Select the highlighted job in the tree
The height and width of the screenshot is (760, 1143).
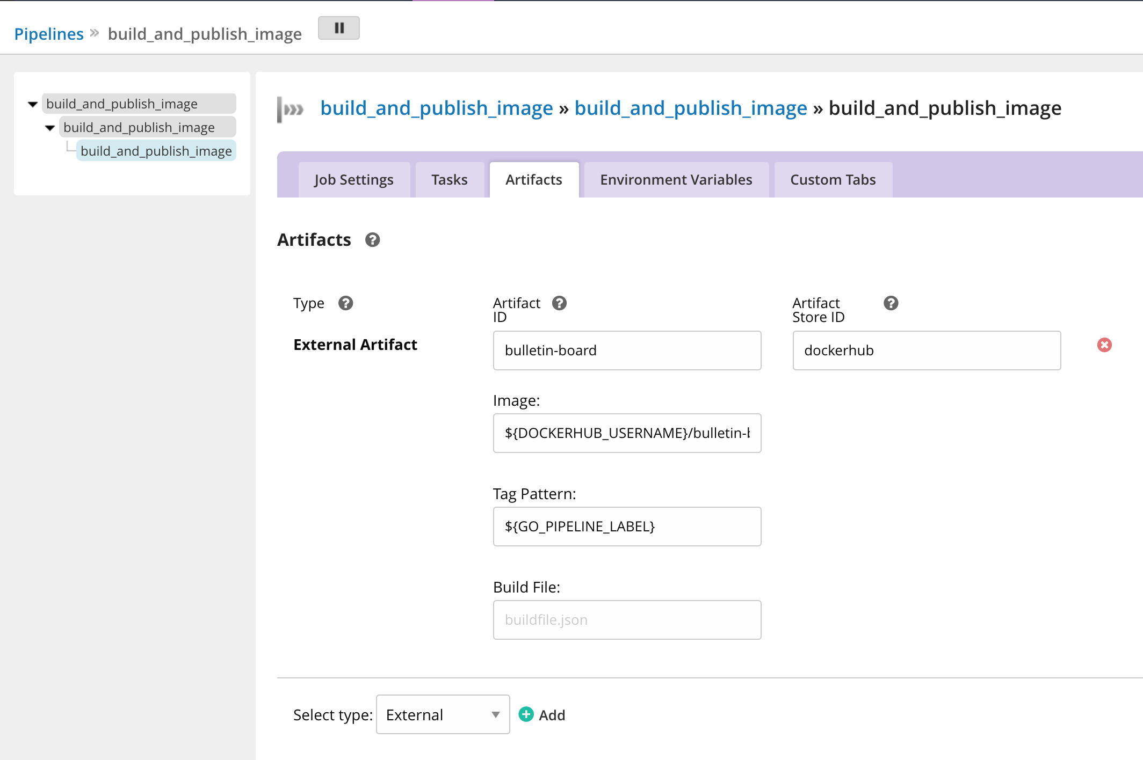tap(156, 151)
